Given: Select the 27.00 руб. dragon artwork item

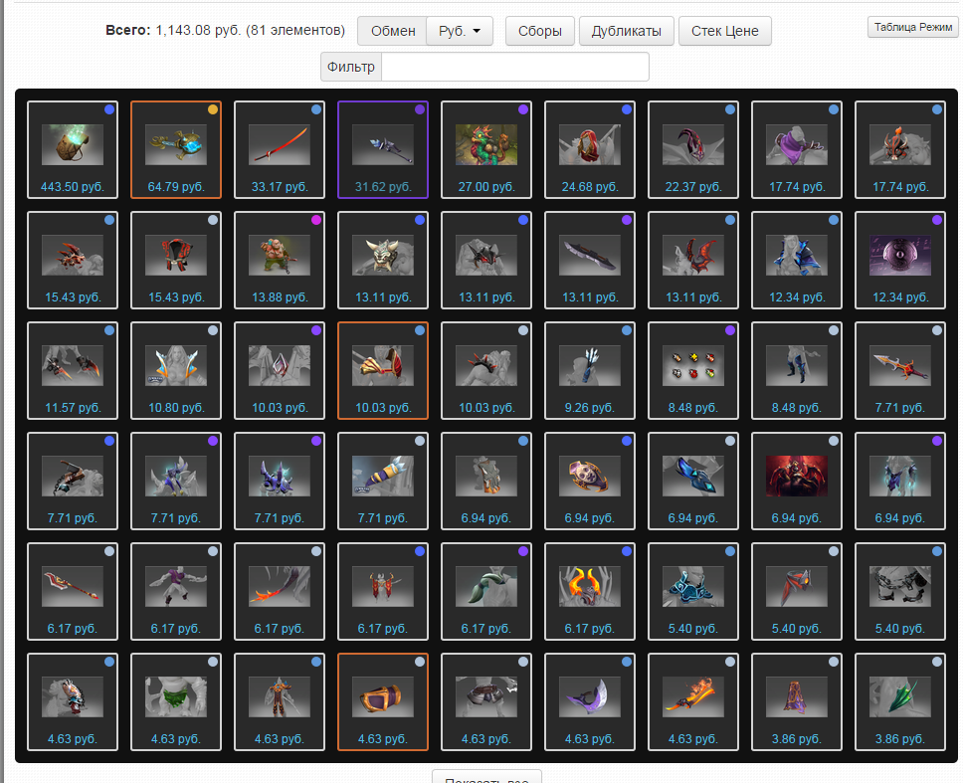Looking at the screenshot, I should pos(486,150).
